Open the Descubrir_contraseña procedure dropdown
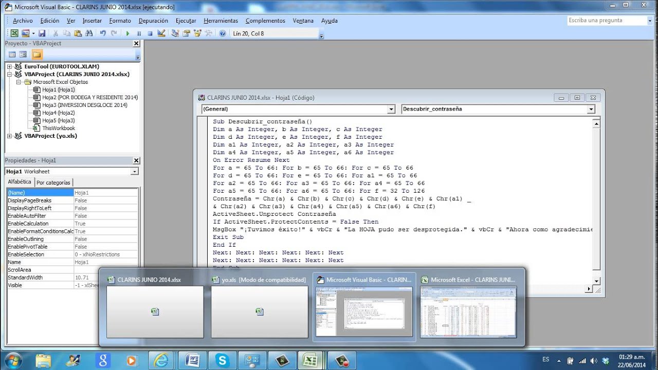Image resolution: width=658 pixels, height=370 pixels. point(591,109)
